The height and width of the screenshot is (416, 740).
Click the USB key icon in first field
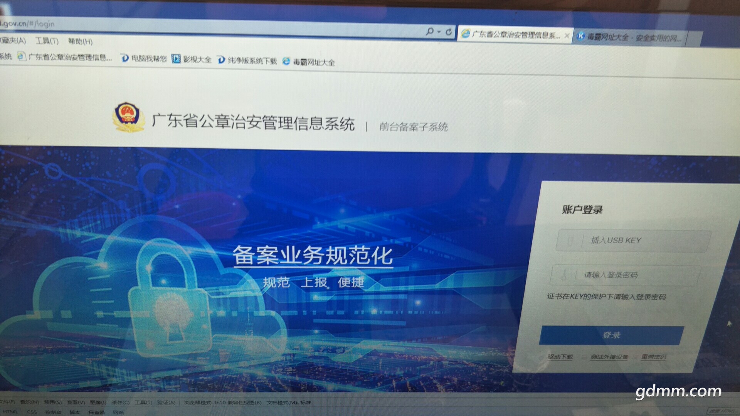coord(570,241)
